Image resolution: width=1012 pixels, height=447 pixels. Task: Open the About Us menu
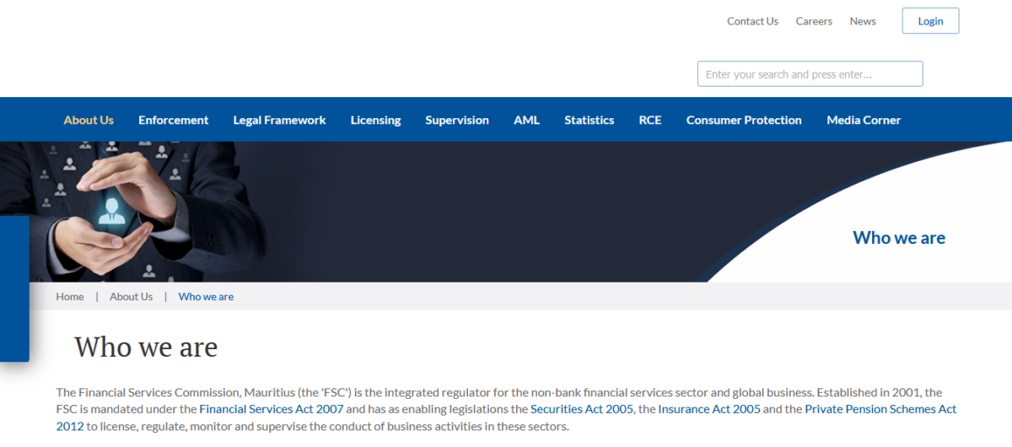tap(89, 120)
